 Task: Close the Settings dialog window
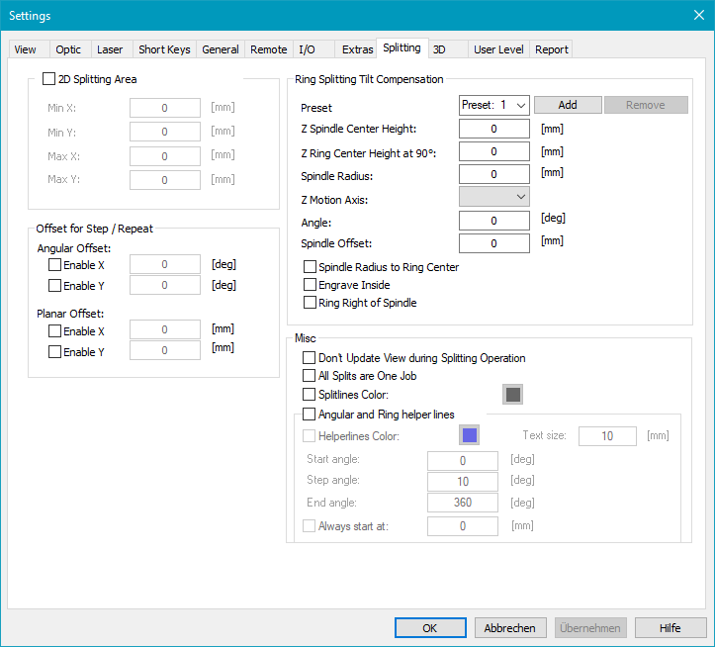(698, 15)
